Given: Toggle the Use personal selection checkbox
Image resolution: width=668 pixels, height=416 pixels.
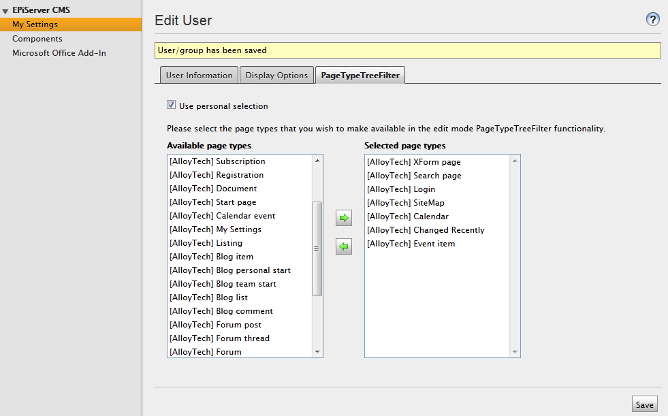Looking at the screenshot, I should point(172,105).
